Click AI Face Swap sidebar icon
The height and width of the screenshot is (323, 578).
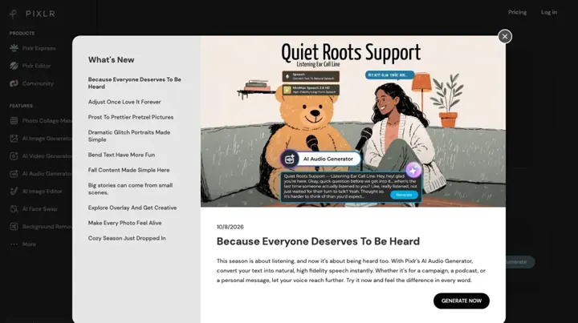(14, 209)
